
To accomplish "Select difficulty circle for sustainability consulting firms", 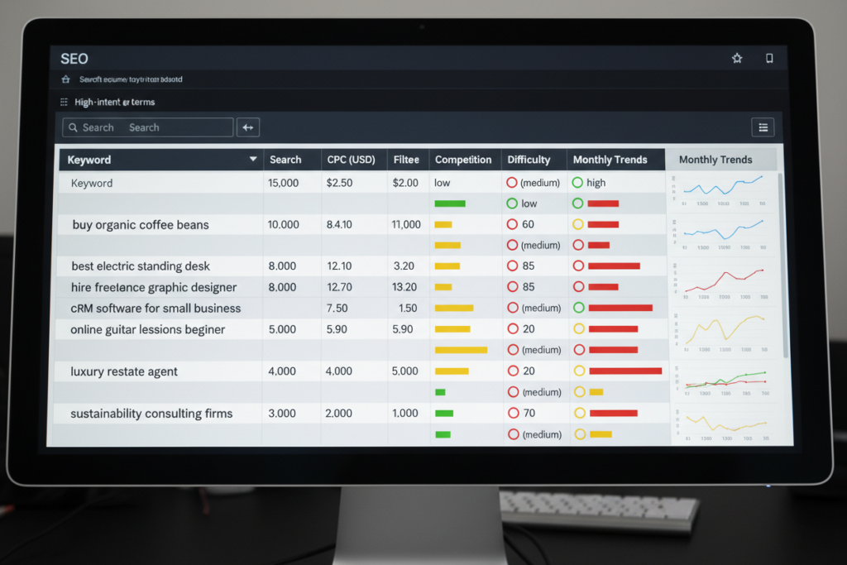I will [x=512, y=413].
